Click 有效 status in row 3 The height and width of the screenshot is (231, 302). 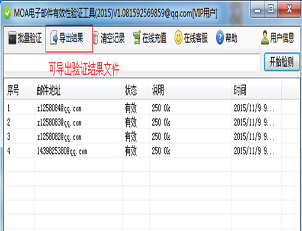coord(131,137)
